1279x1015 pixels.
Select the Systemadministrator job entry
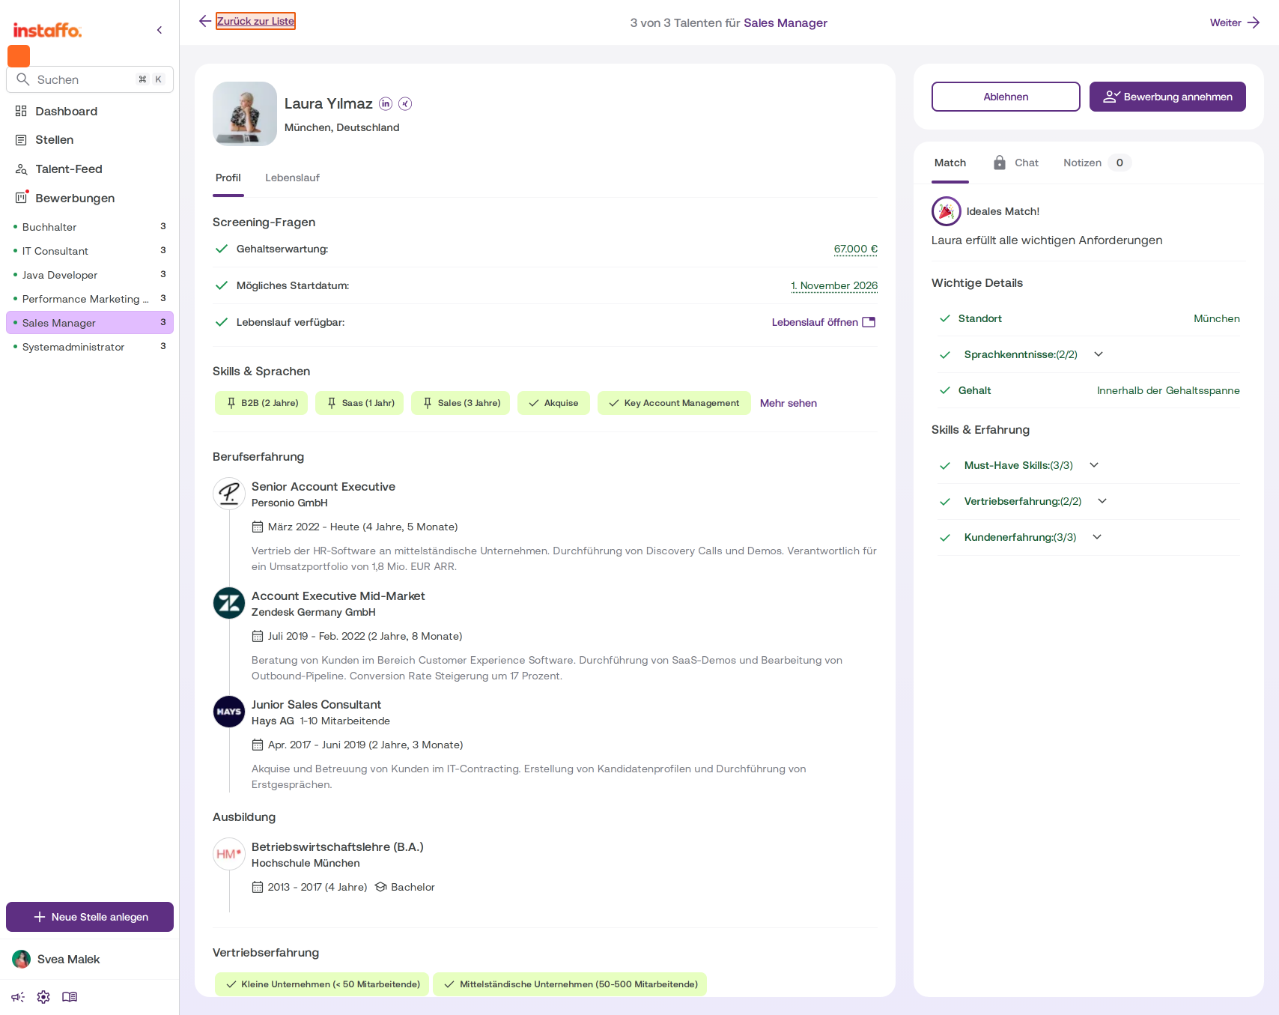click(x=90, y=347)
